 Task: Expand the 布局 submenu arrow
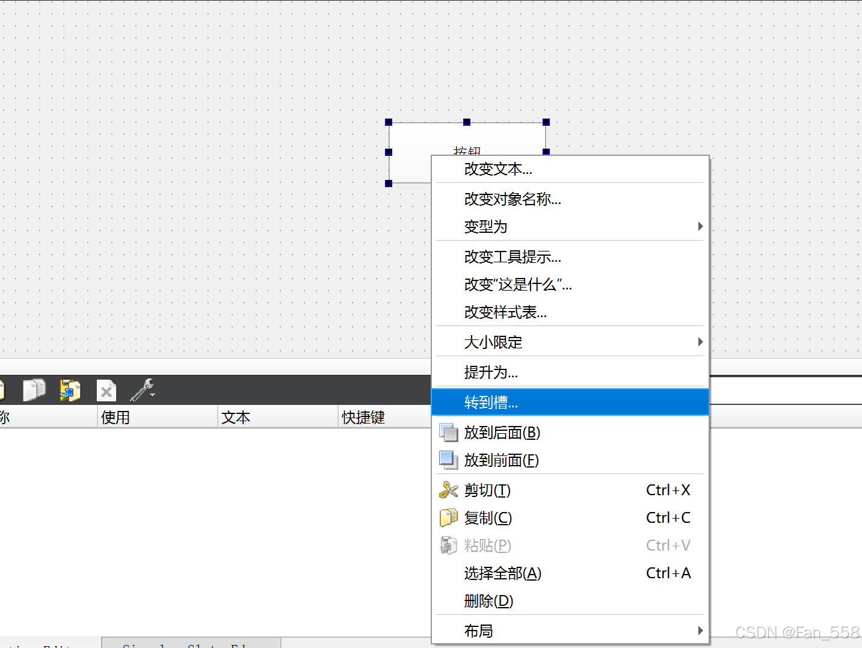tap(700, 631)
